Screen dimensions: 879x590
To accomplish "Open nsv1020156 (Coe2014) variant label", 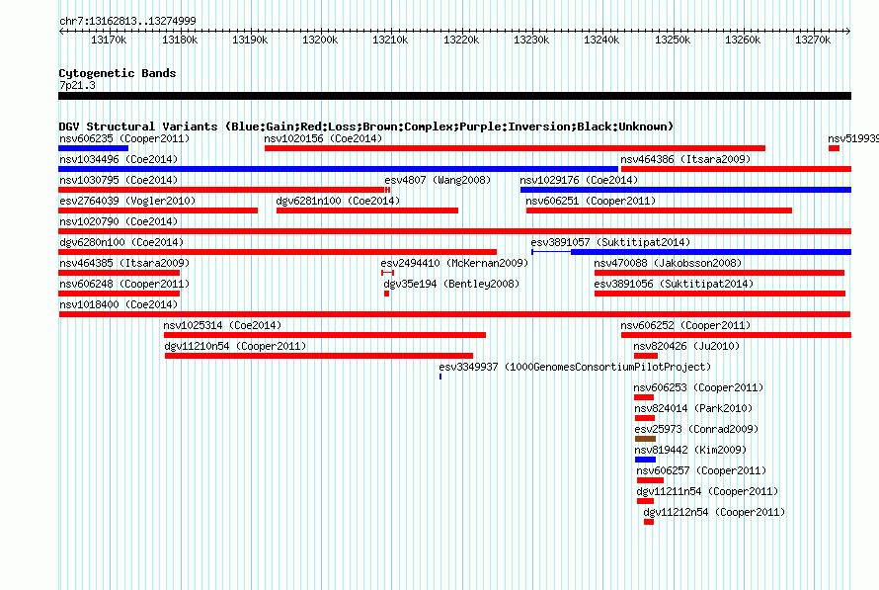I will click(x=323, y=138).
